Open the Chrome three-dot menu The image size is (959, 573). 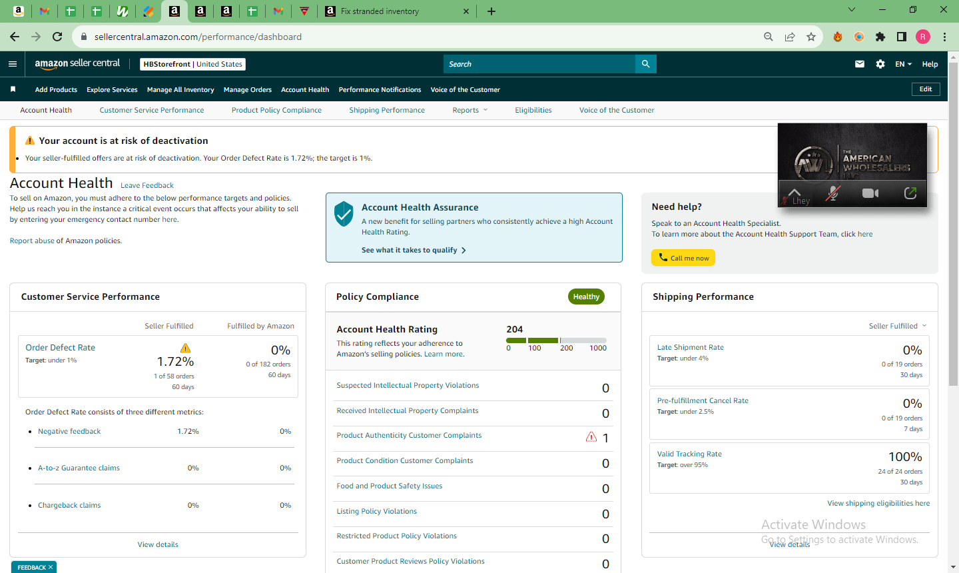pos(945,37)
